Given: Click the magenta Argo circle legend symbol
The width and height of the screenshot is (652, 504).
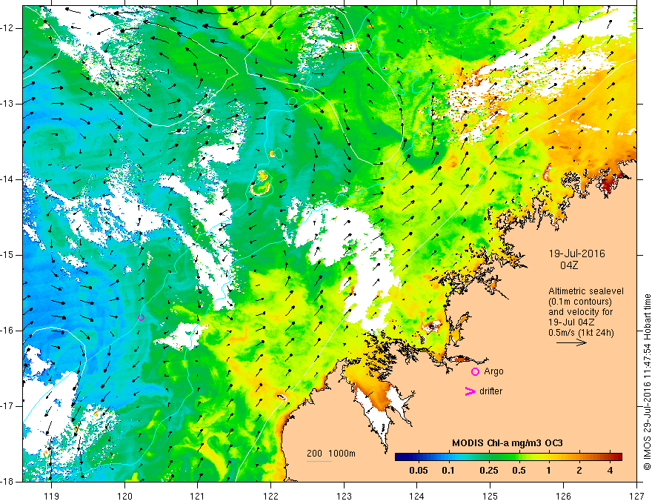Looking at the screenshot, I should [x=475, y=372].
